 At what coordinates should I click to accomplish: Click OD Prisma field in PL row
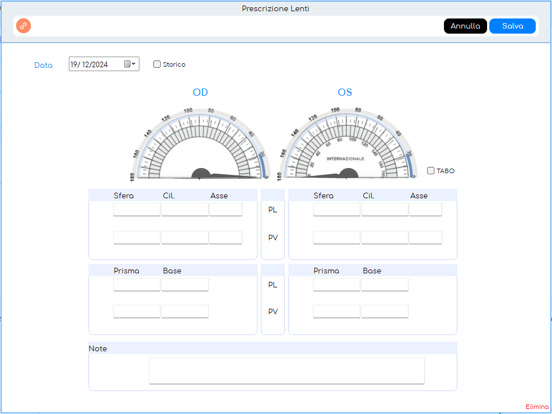tap(137, 285)
